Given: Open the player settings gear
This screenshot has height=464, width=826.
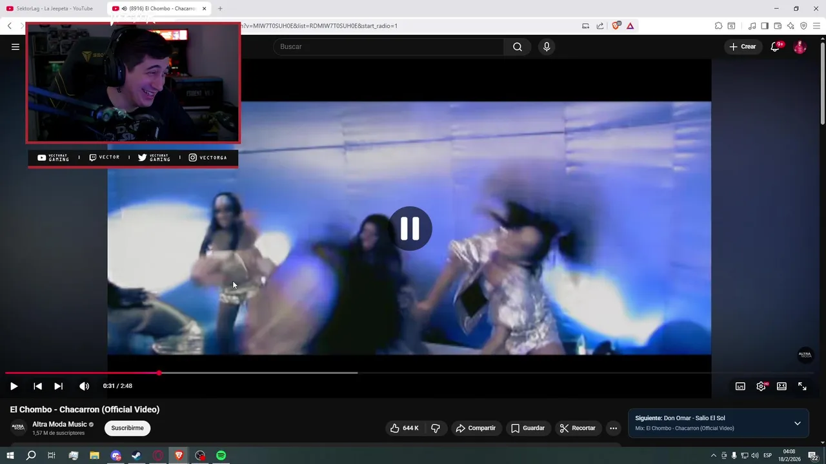Looking at the screenshot, I should [x=761, y=386].
